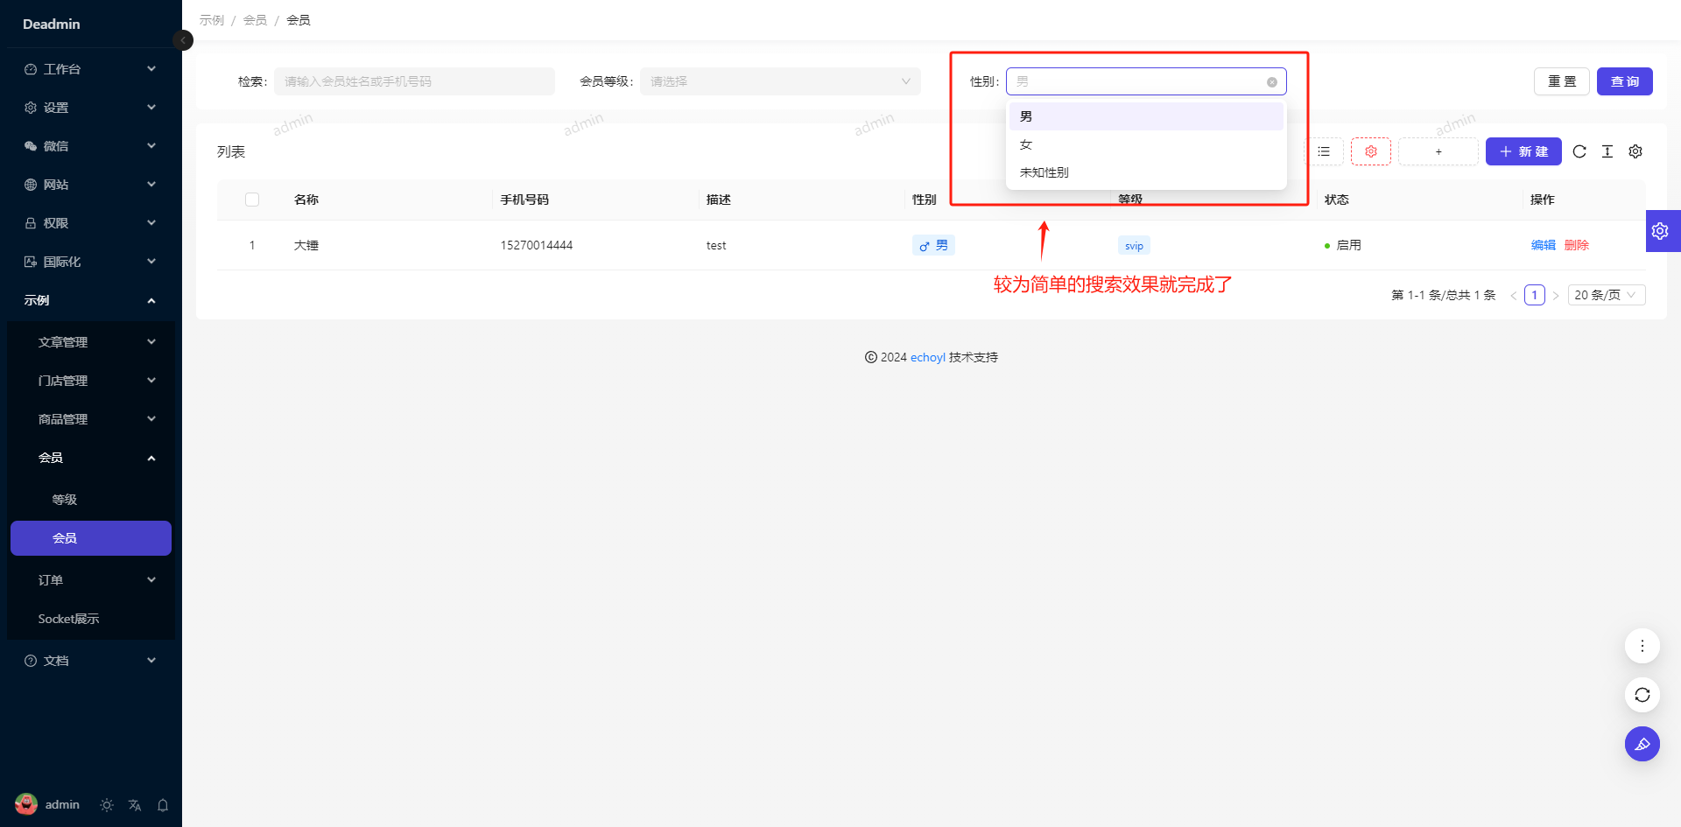Change page size from 20 条/页

(1606, 295)
